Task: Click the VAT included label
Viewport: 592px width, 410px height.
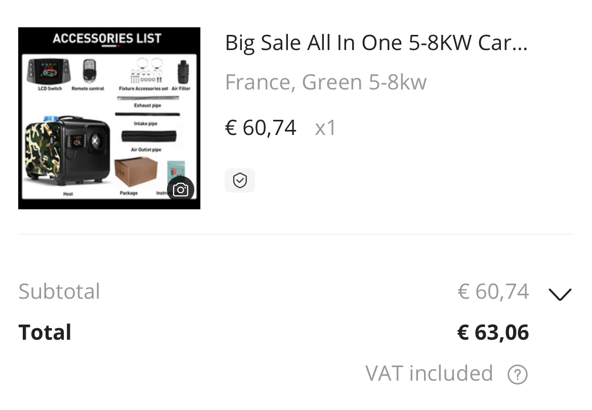Action: point(429,374)
